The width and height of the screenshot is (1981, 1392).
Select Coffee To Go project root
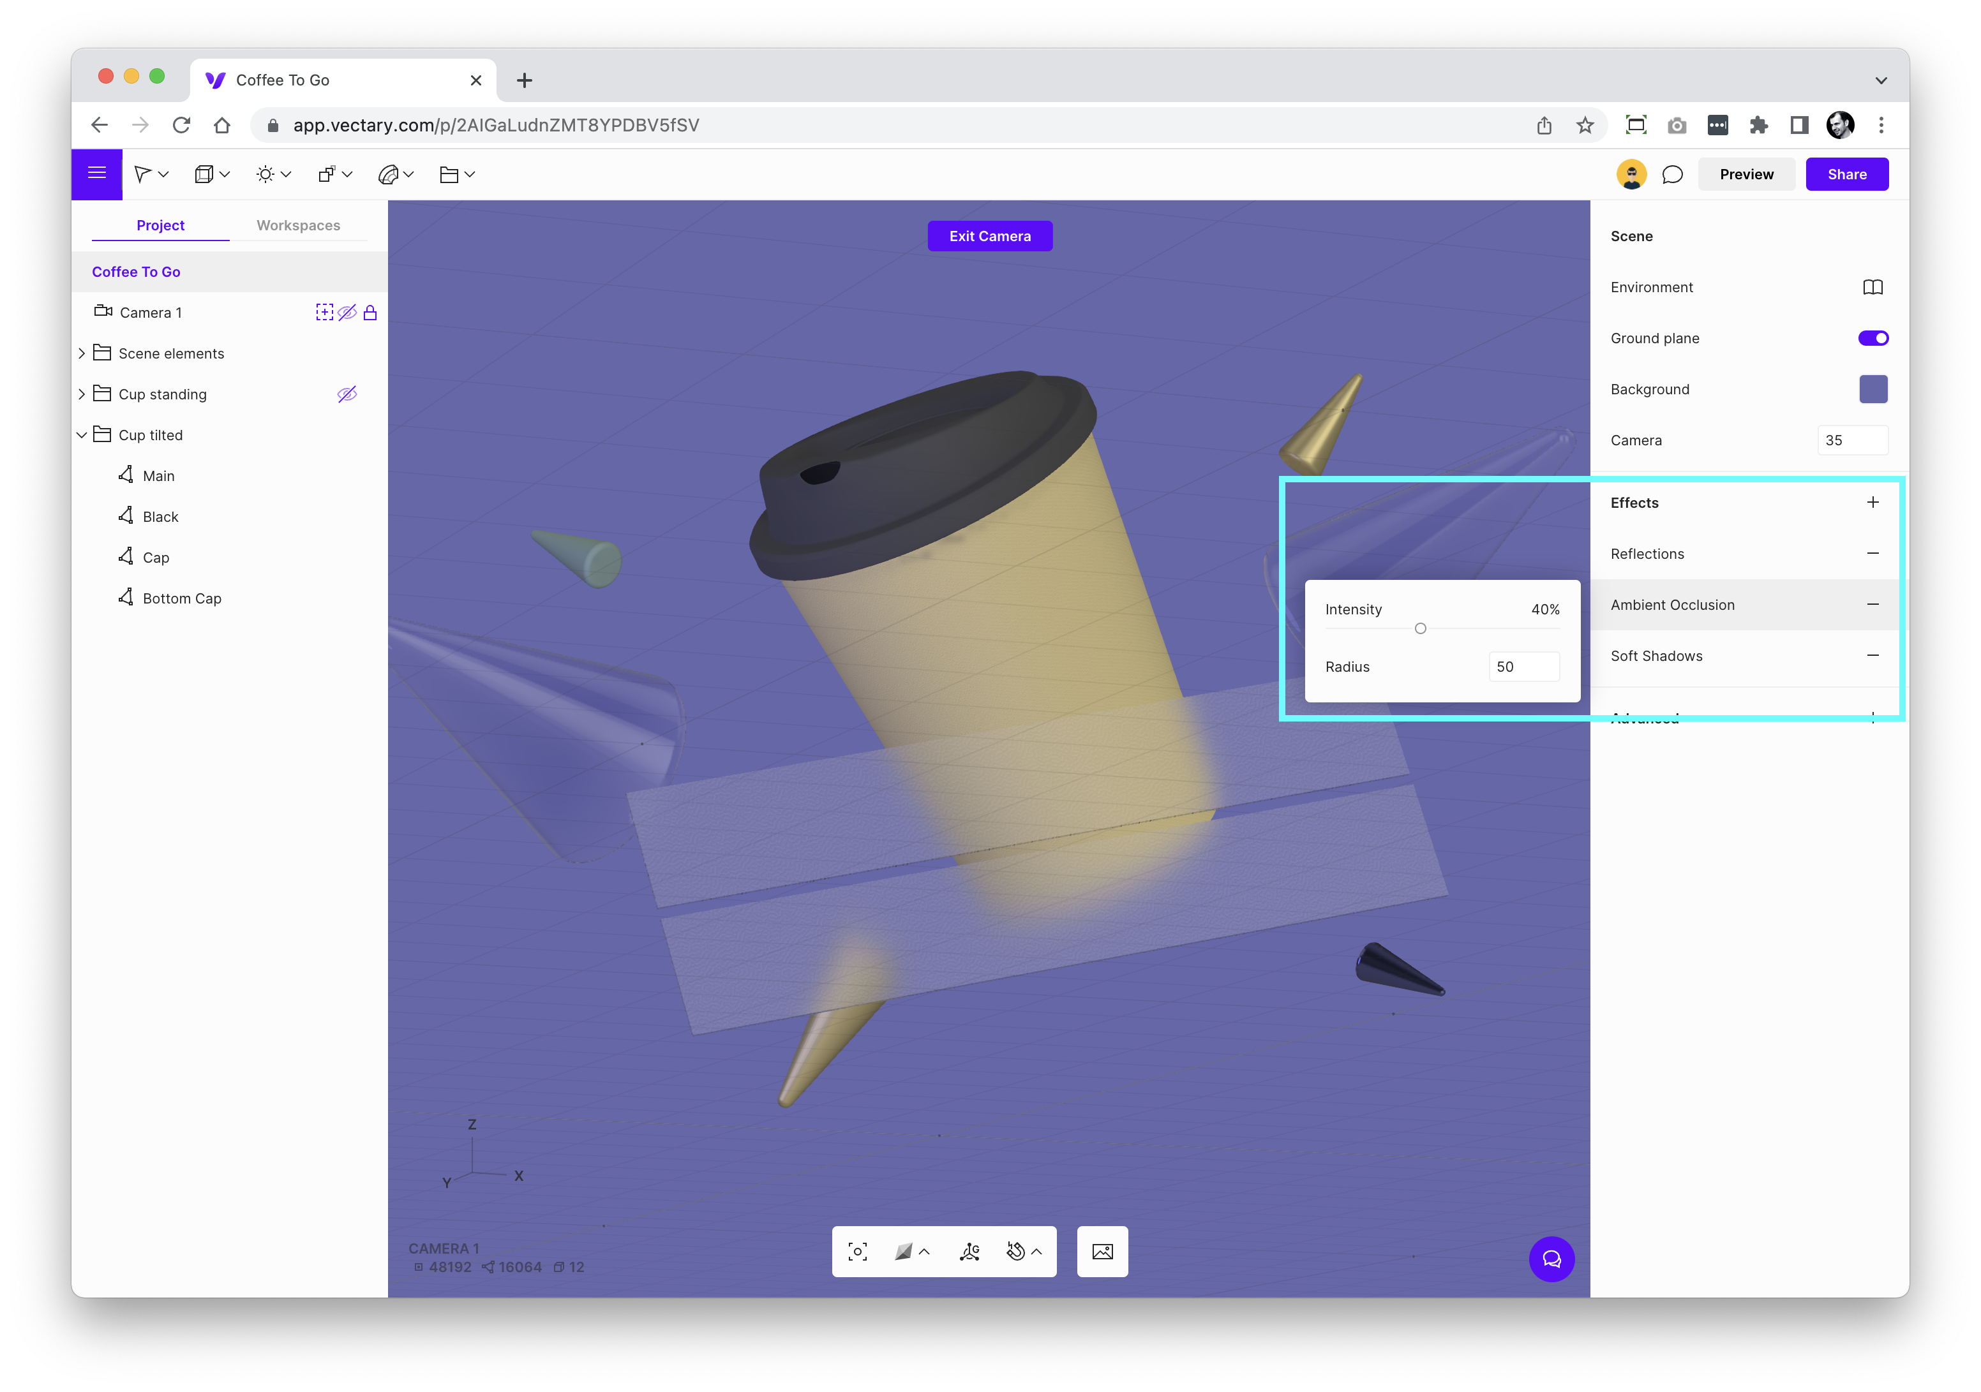(230, 272)
